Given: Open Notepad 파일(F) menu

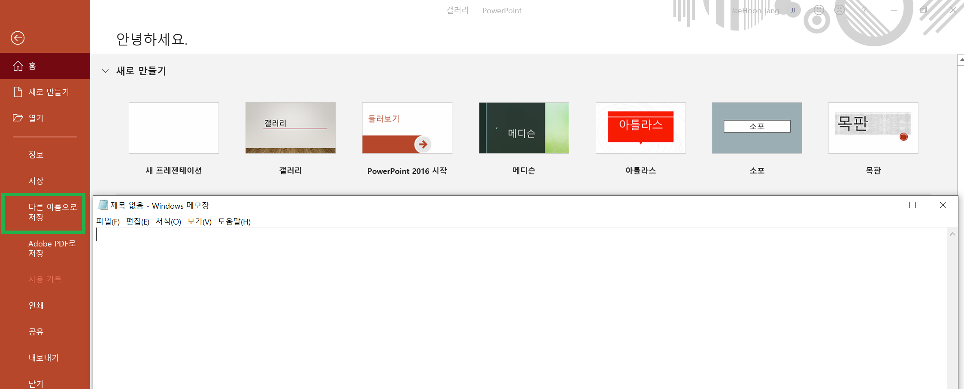Looking at the screenshot, I should 108,222.
